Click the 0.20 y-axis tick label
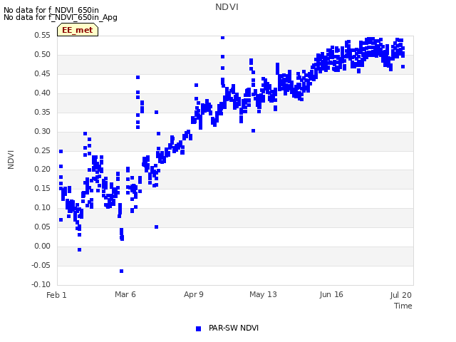456x342 pixels. (43, 169)
